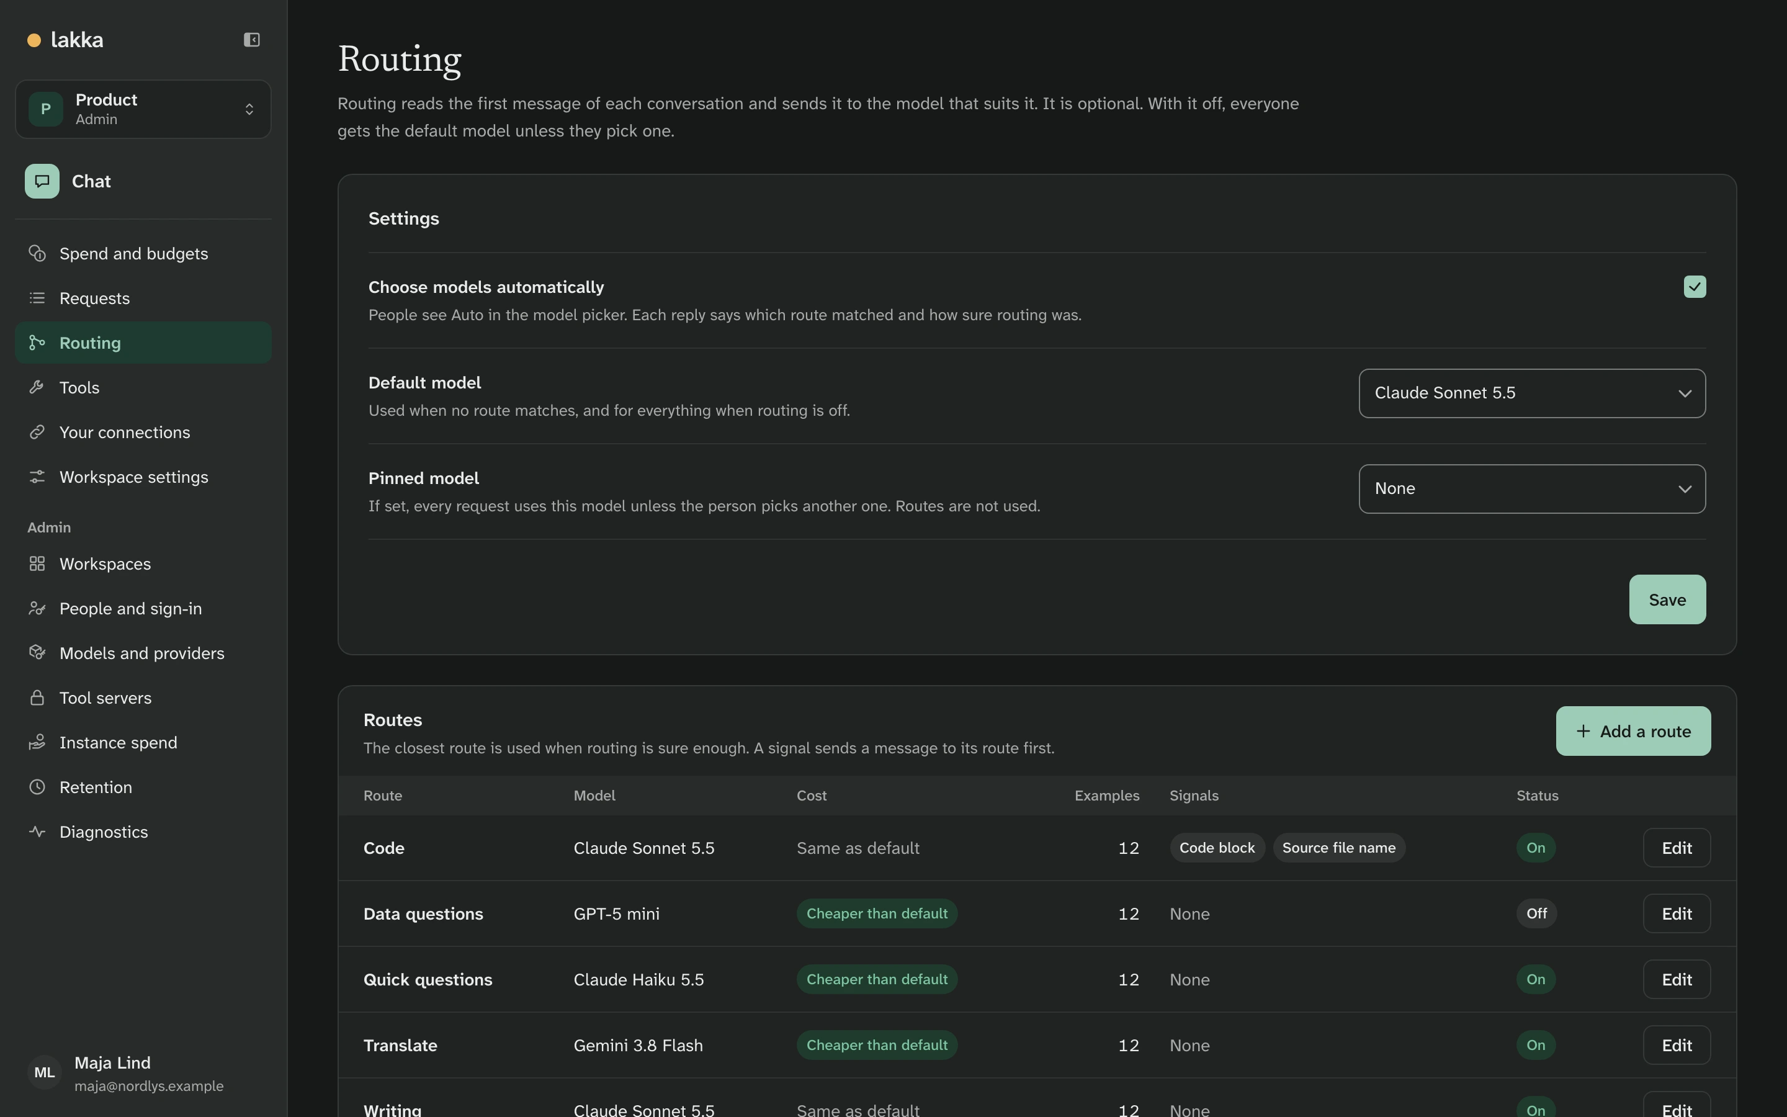Uncheck Choose models automatically checkbox
This screenshot has width=1787, height=1117.
coord(1695,287)
